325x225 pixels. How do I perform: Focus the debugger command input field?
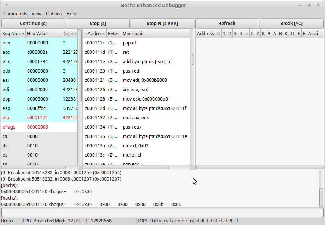163,212
